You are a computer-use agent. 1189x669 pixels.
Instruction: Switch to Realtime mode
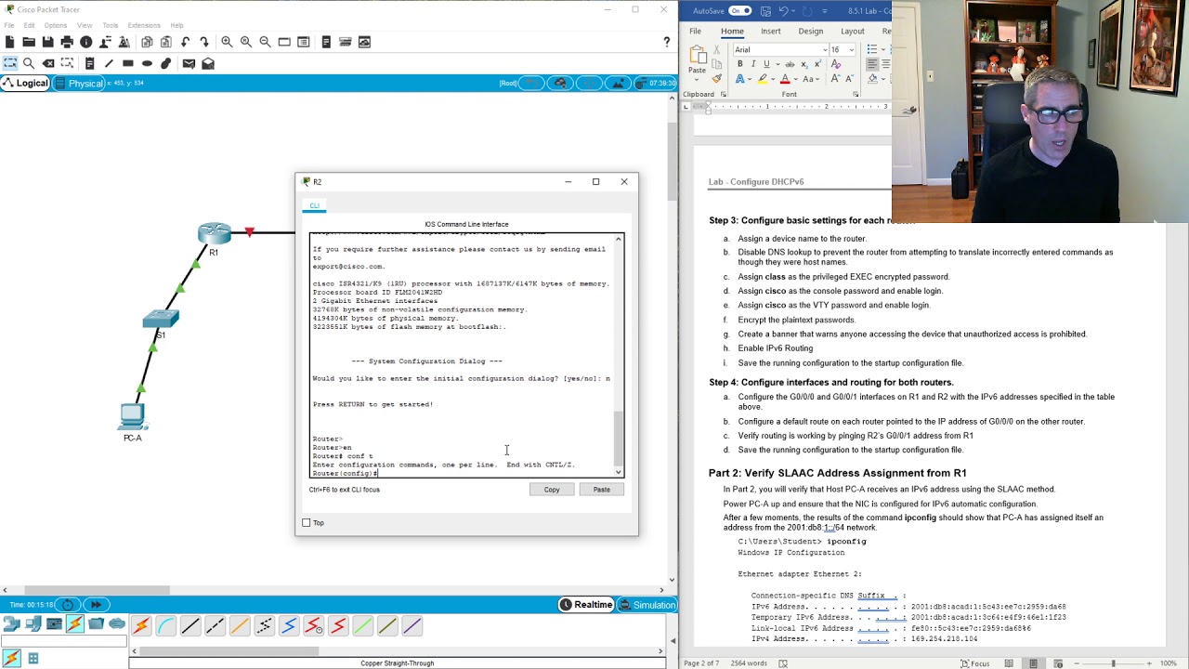pyautogui.click(x=586, y=605)
